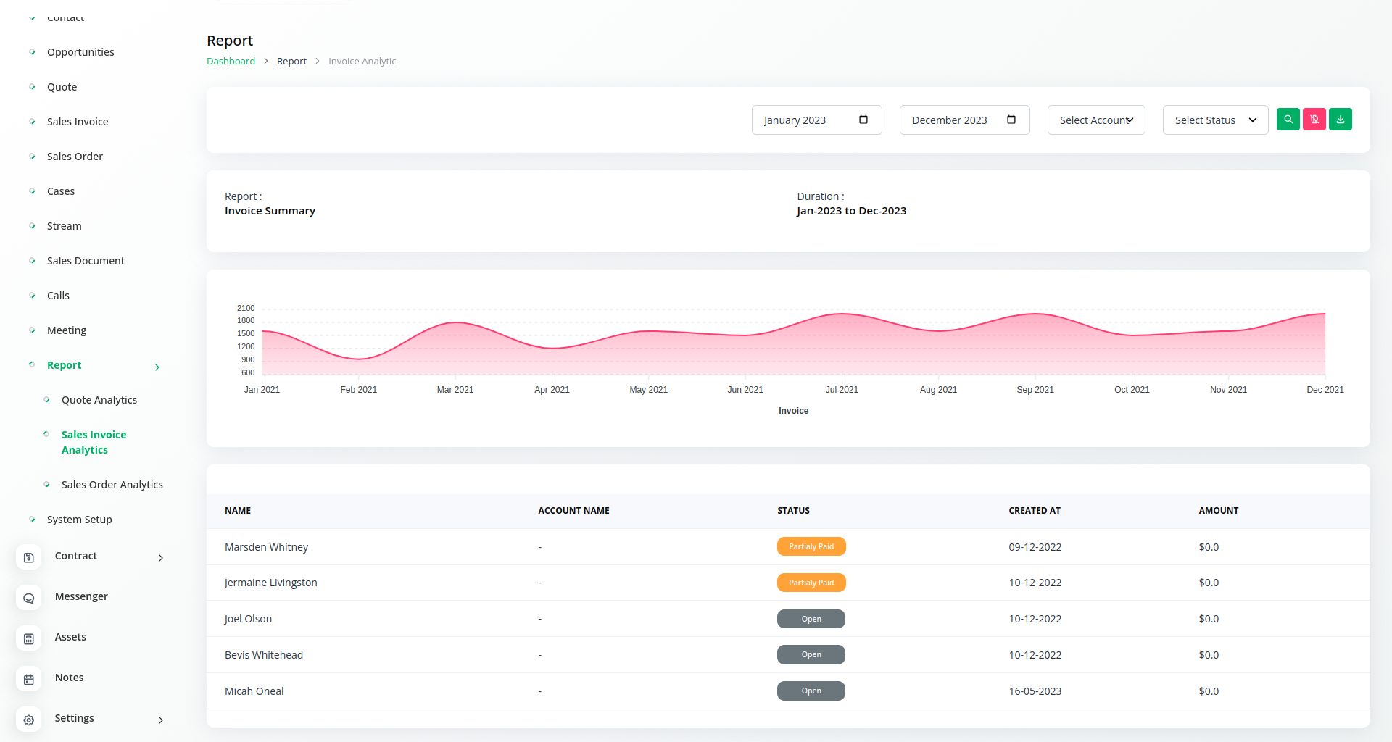1392x742 pixels.
Task: Click the Dashboard breadcrumb link
Action: [x=231, y=62]
